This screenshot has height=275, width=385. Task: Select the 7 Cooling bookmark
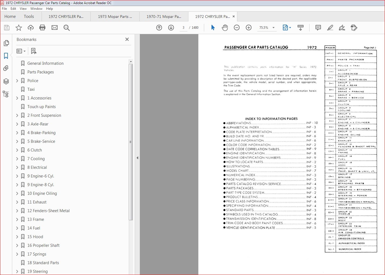[x=36, y=159]
